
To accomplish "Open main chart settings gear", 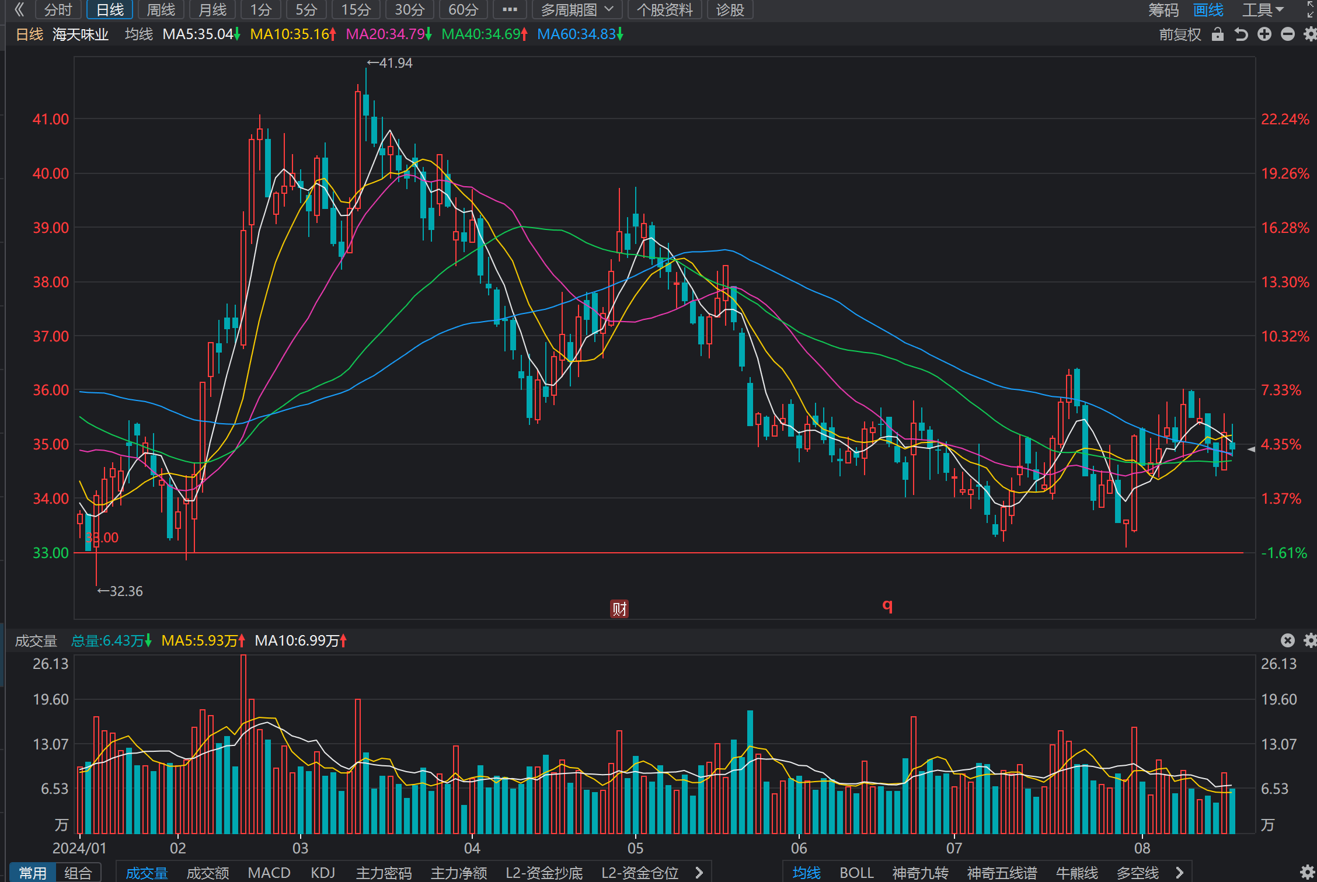I will pos(1310,34).
